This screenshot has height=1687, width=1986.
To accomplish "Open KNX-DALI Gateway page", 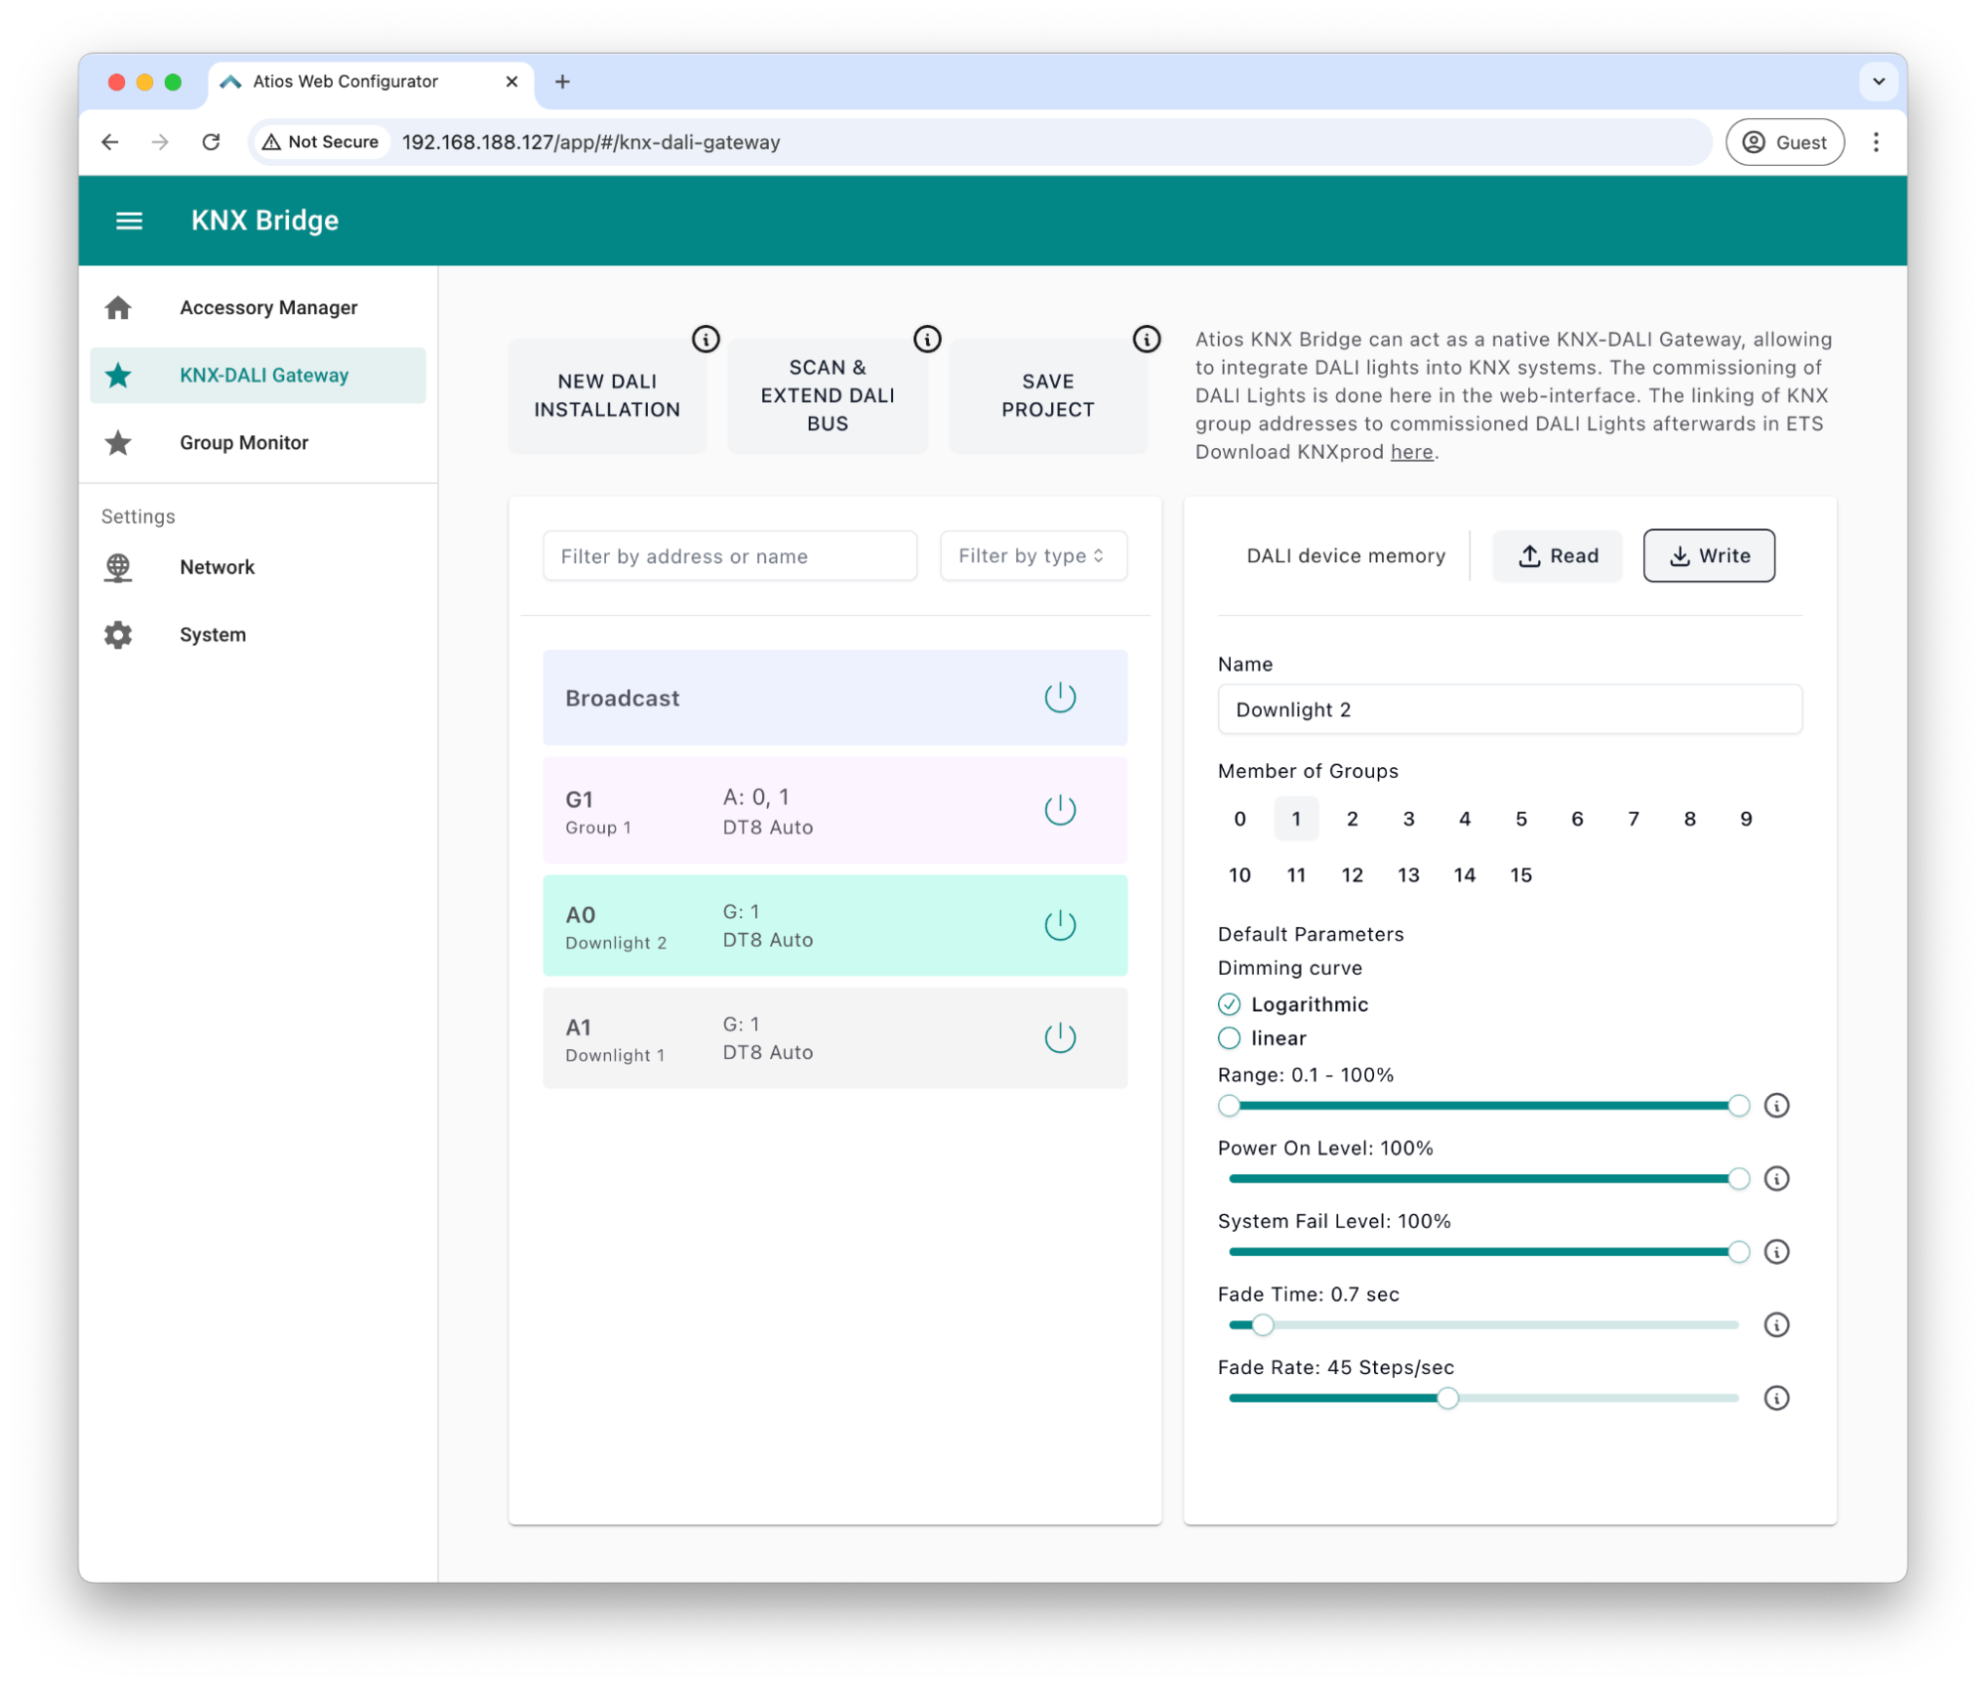I will point(257,376).
